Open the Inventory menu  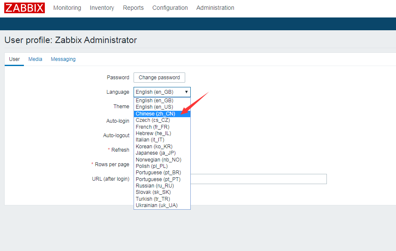pyautogui.click(x=102, y=8)
